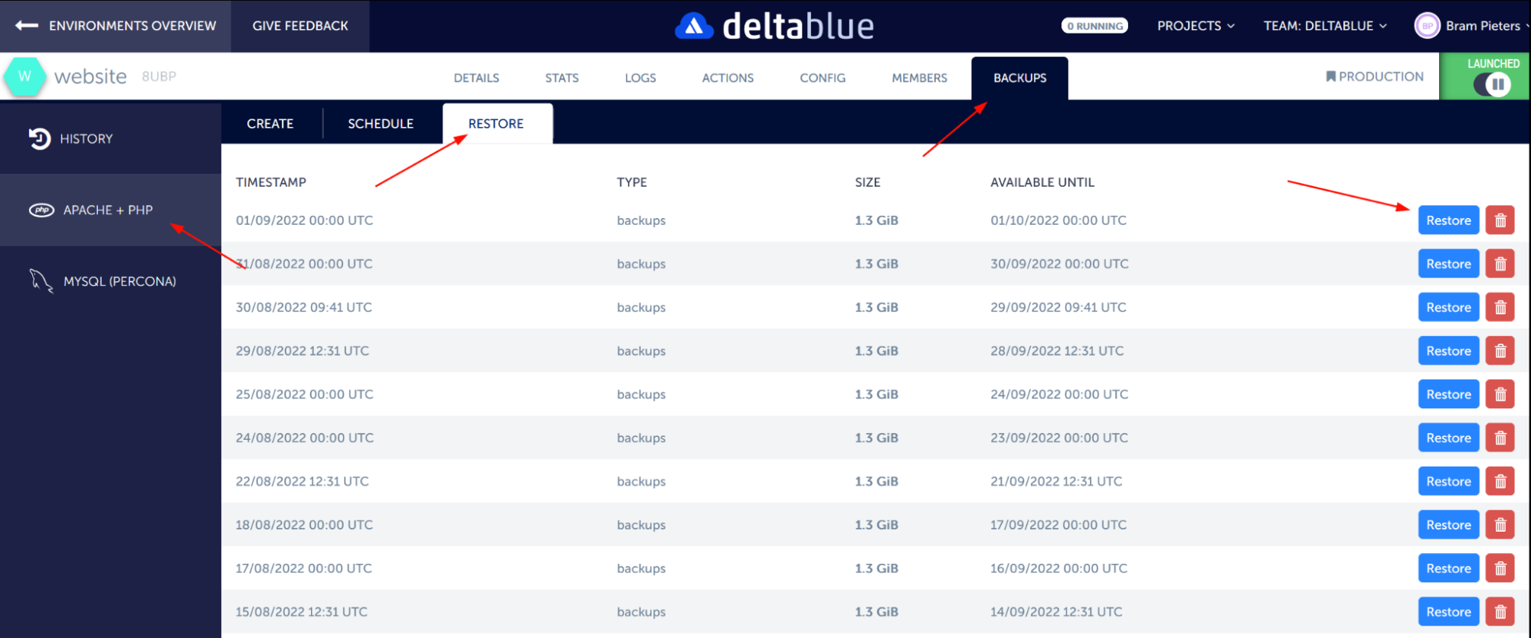Open the Bram Pieters user menu

pyautogui.click(x=1472, y=26)
